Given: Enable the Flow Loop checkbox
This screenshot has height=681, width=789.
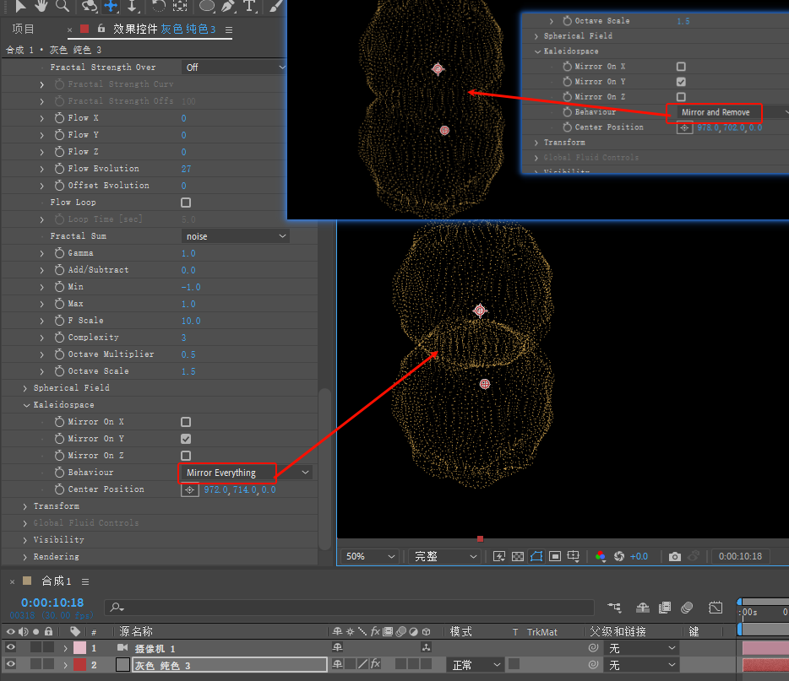Looking at the screenshot, I should pos(186,203).
